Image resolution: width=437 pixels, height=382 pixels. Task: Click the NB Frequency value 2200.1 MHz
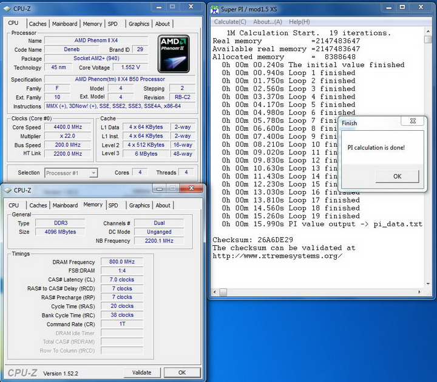[159, 241]
